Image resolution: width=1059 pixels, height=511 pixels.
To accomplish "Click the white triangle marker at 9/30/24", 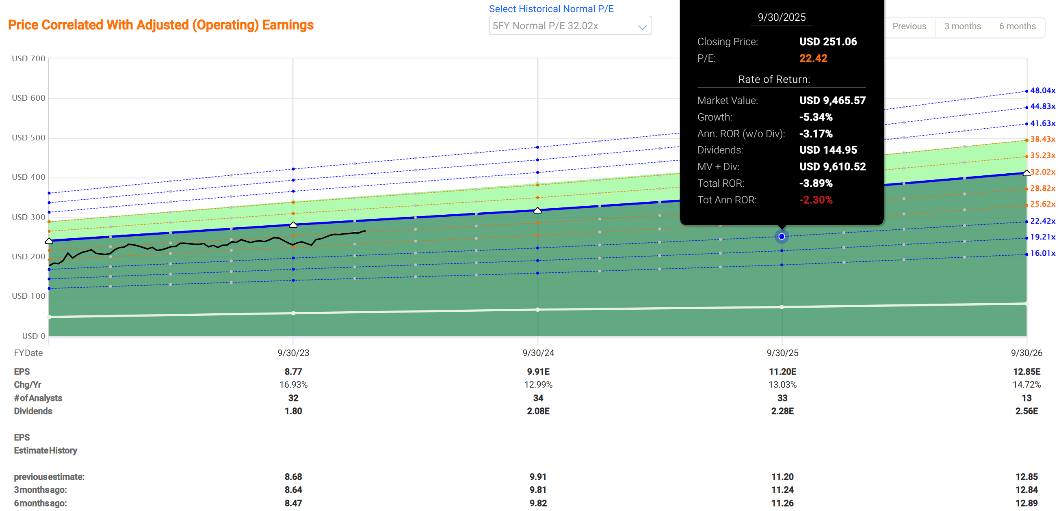I will (x=537, y=210).
